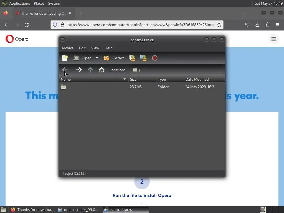Open an archive with the Open button
Image resolution: width=284 pixels, height=213 pixels.
(83, 58)
